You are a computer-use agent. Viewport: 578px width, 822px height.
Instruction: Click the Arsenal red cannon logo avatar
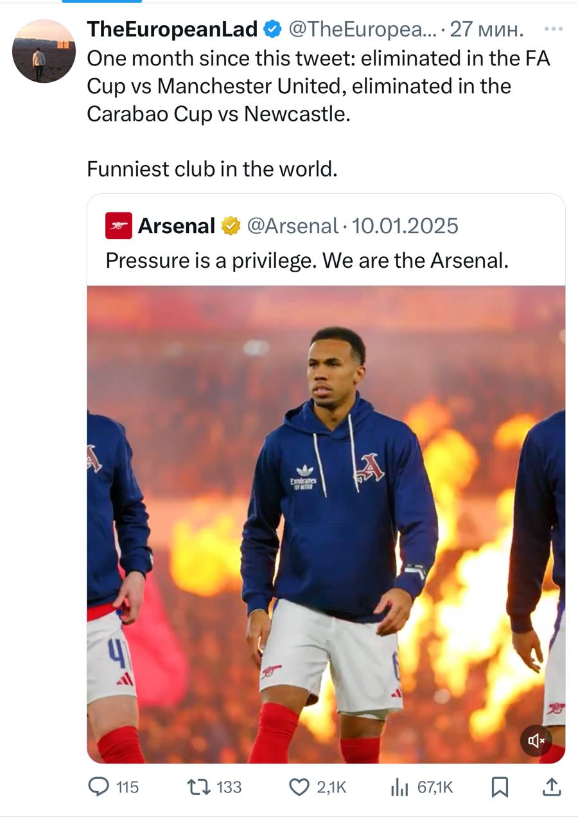click(x=119, y=225)
